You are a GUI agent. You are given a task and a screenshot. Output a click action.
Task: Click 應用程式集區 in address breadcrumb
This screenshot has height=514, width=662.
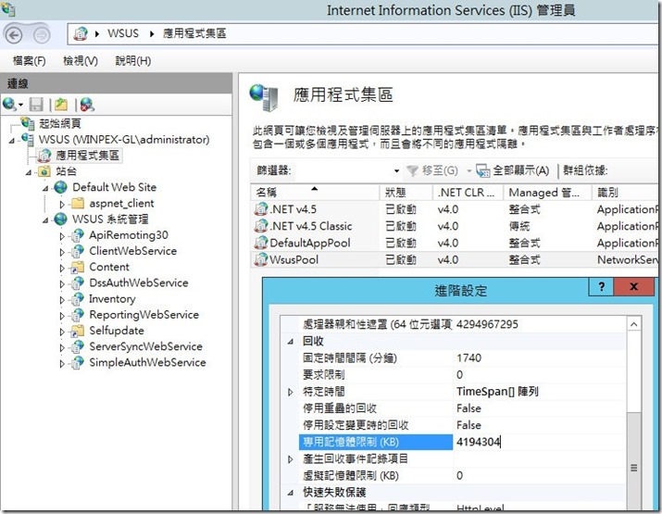coord(194,33)
